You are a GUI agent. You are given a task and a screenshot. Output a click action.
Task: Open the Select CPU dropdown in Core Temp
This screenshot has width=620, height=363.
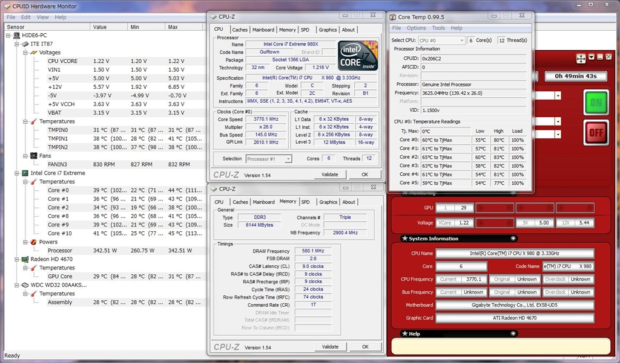coord(441,40)
